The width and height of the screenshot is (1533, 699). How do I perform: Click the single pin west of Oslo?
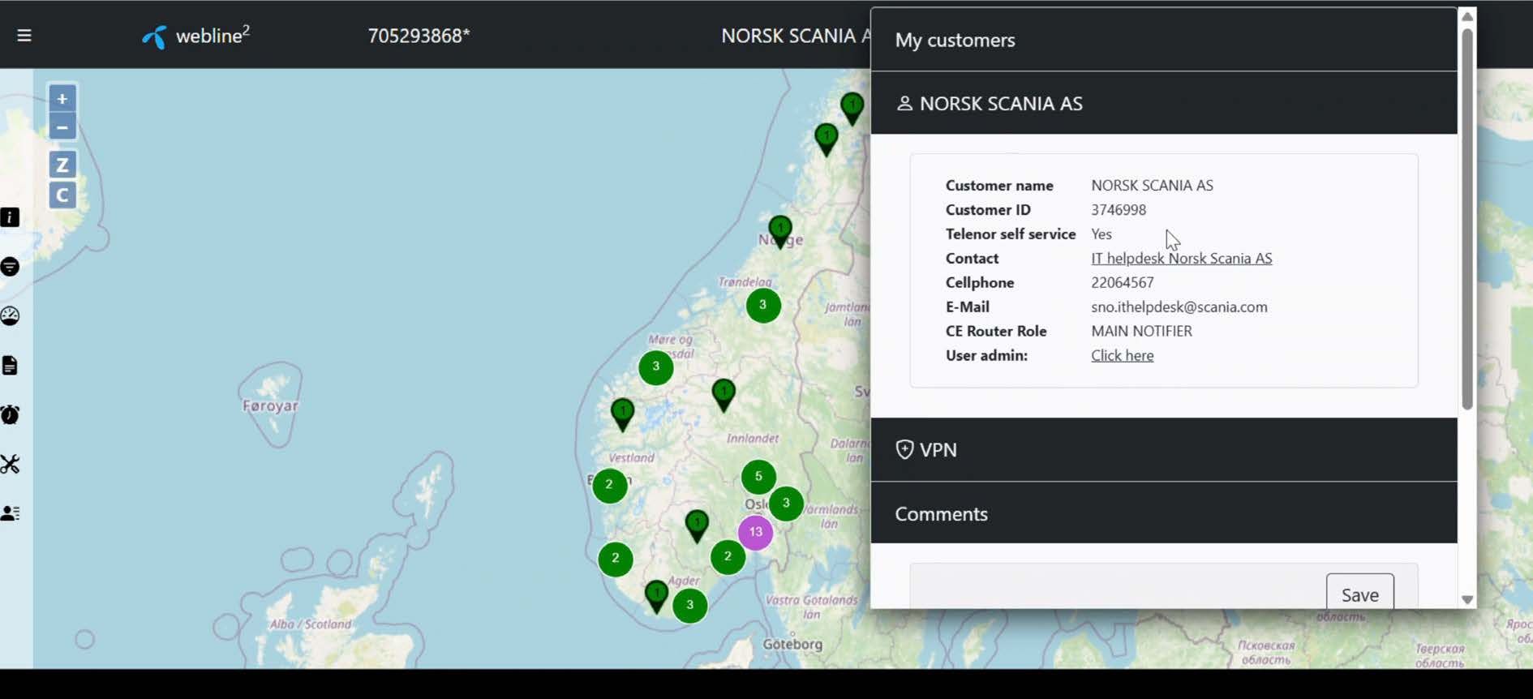(697, 525)
